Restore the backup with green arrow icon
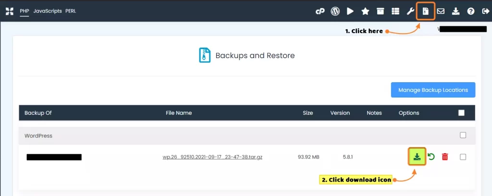The width and height of the screenshot is (492, 196). pyautogui.click(x=431, y=157)
